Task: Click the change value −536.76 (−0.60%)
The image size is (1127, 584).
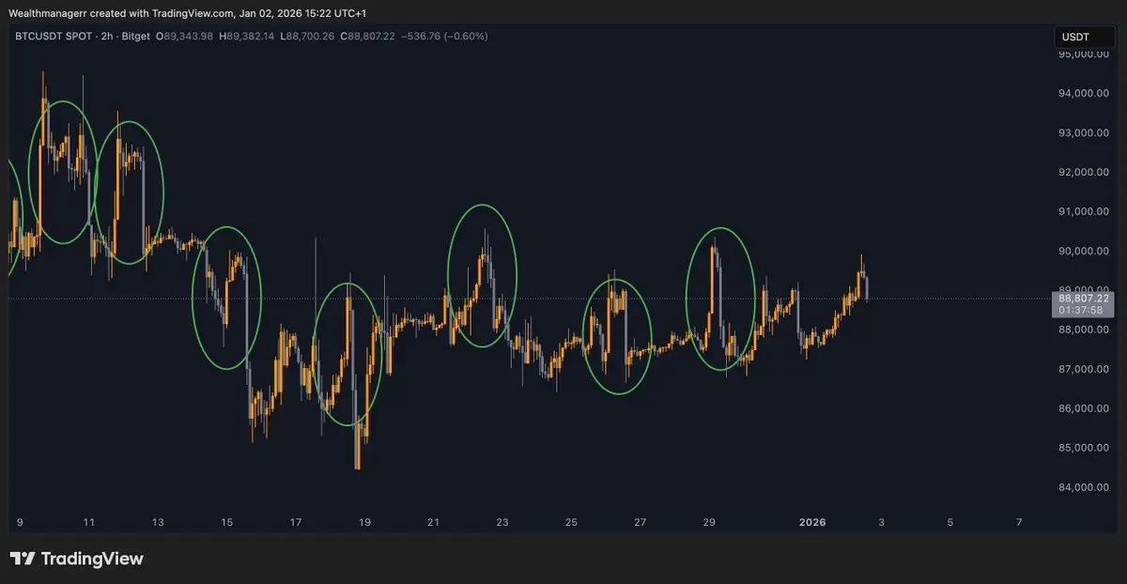Action: (x=445, y=36)
